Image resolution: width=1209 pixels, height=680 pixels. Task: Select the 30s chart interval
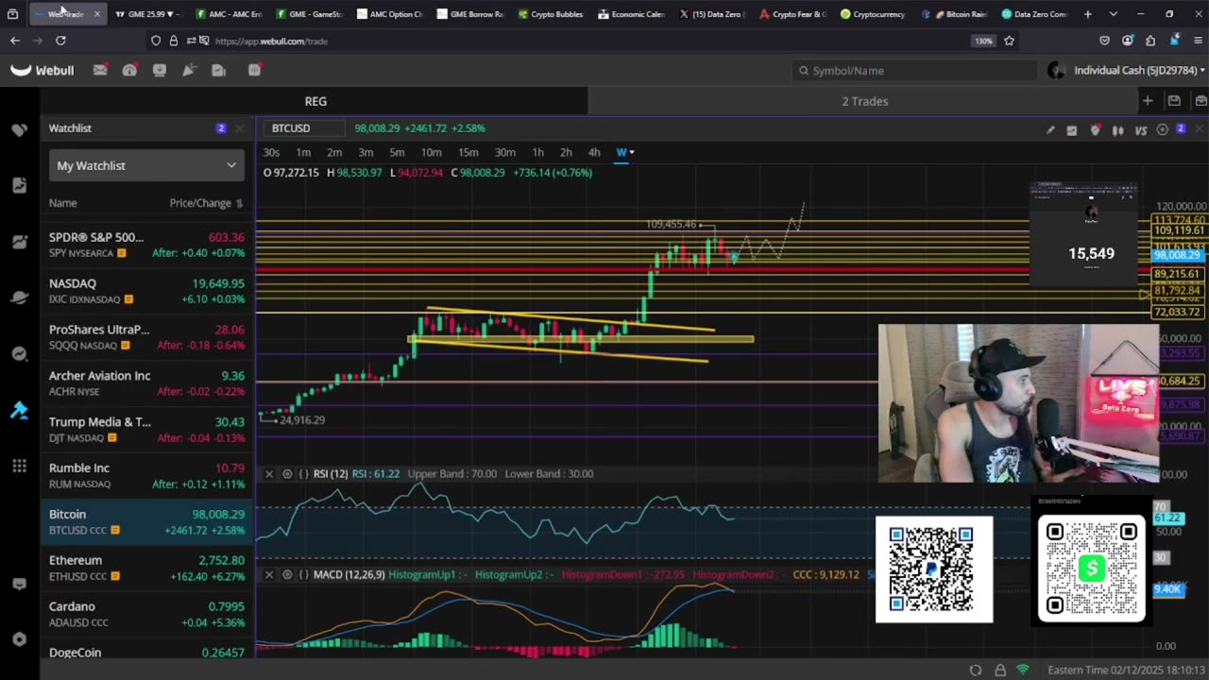(271, 152)
